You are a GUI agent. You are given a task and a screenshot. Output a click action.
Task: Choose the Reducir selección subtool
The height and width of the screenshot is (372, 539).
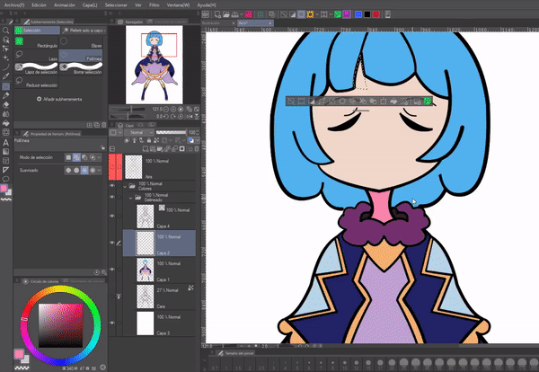point(37,82)
